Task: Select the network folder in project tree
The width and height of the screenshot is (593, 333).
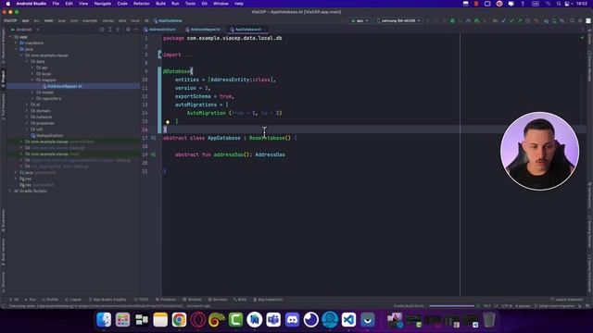Action: (x=41, y=117)
